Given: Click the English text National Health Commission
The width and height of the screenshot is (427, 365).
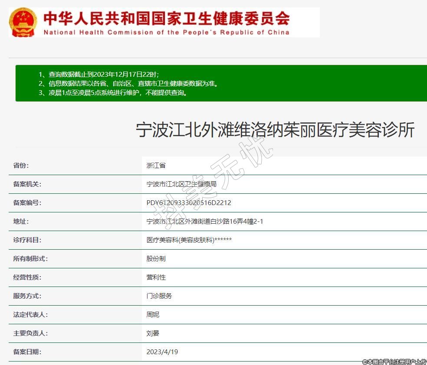Looking at the screenshot, I should 166,33.
